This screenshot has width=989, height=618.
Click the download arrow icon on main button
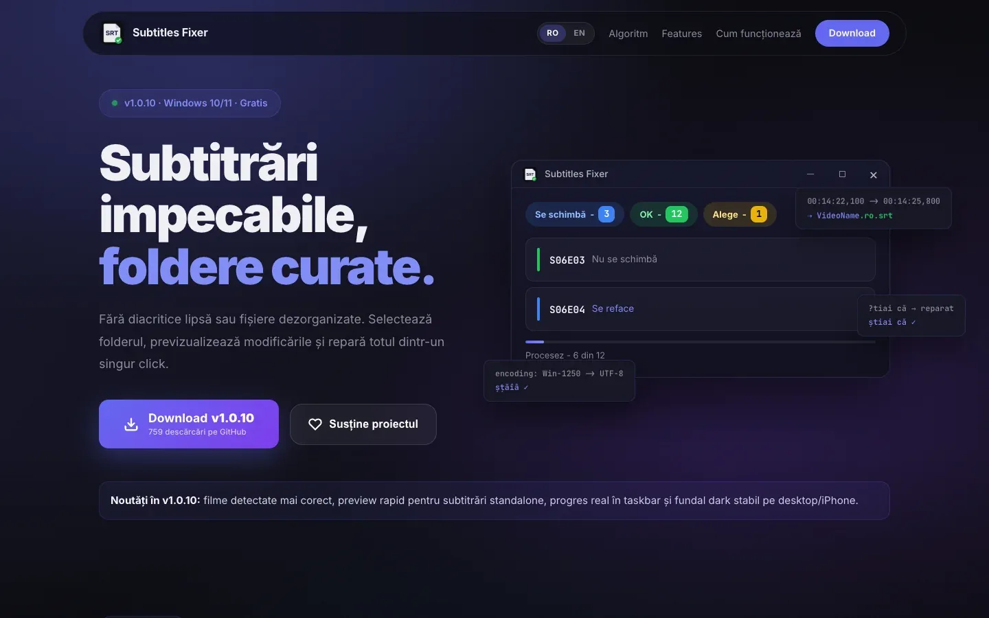pyautogui.click(x=131, y=424)
